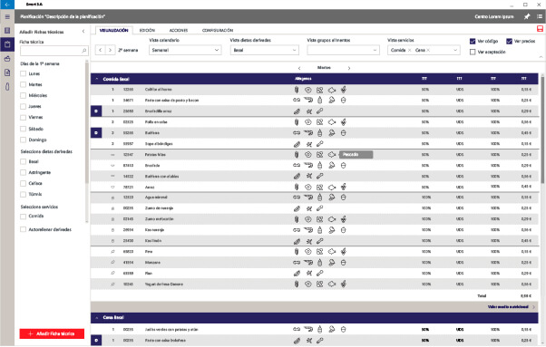546x347 pixels.
Task: Check the Túrmix diet checkbox
Action: [23, 195]
